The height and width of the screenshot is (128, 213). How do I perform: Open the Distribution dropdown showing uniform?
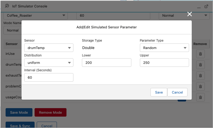[49, 63]
